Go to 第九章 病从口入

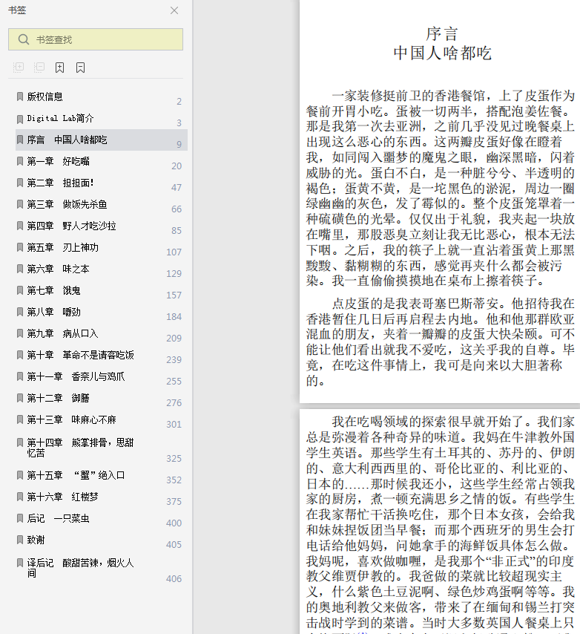pos(62,333)
